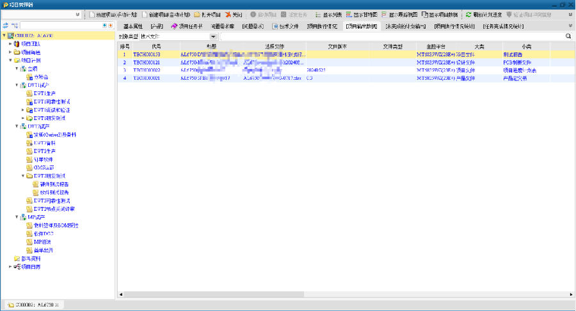
Task: Click the magnifier search icon at right
Action: coord(568,36)
